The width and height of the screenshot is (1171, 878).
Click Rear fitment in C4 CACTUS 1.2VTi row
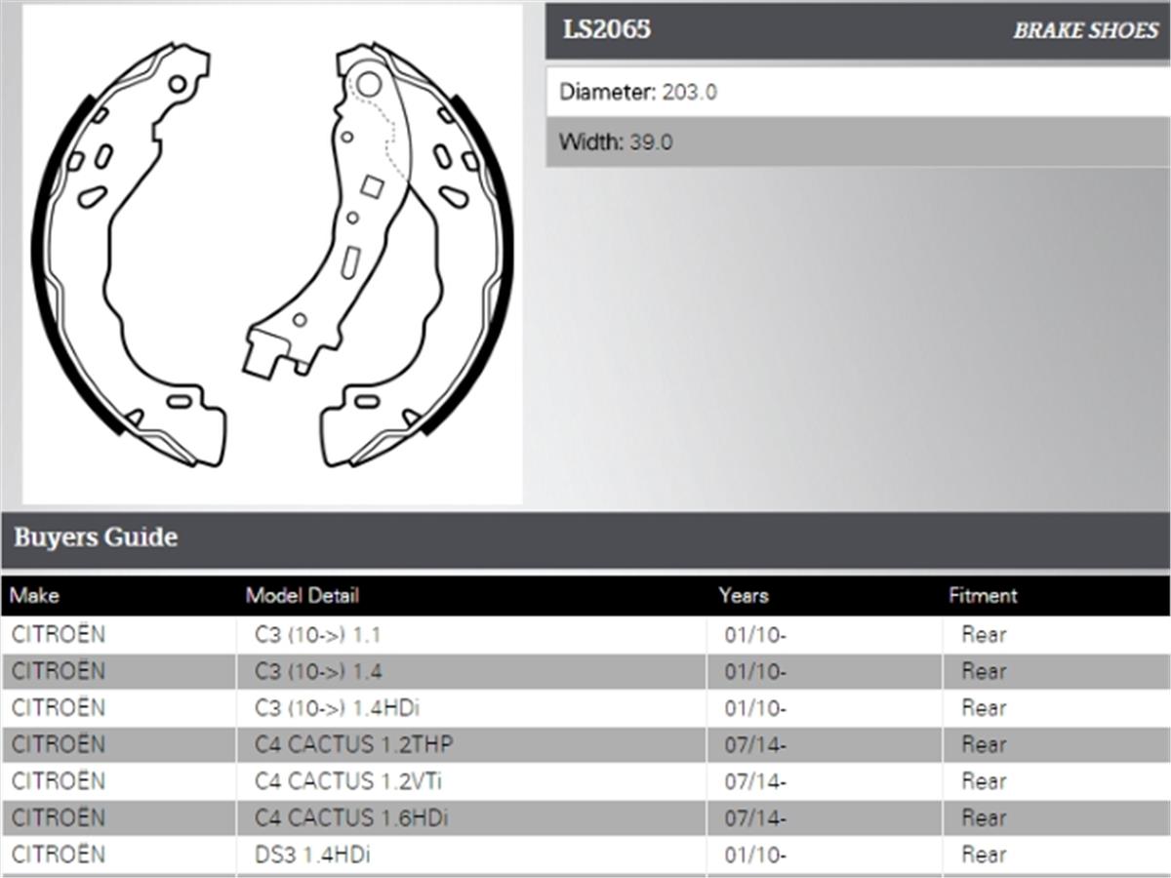(x=984, y=781)
